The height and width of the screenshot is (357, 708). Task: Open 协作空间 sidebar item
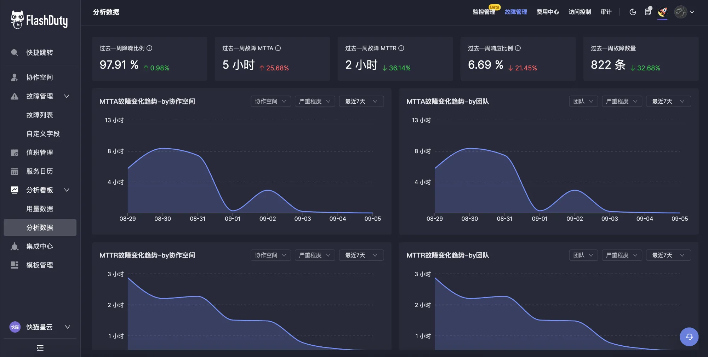pos(40,77)
